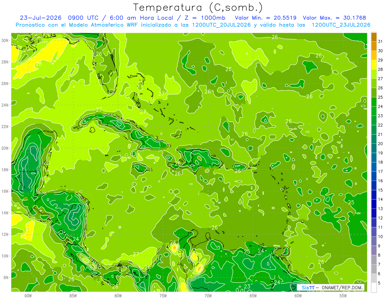Click the "60W" longitude axis label

pos(298,296)
